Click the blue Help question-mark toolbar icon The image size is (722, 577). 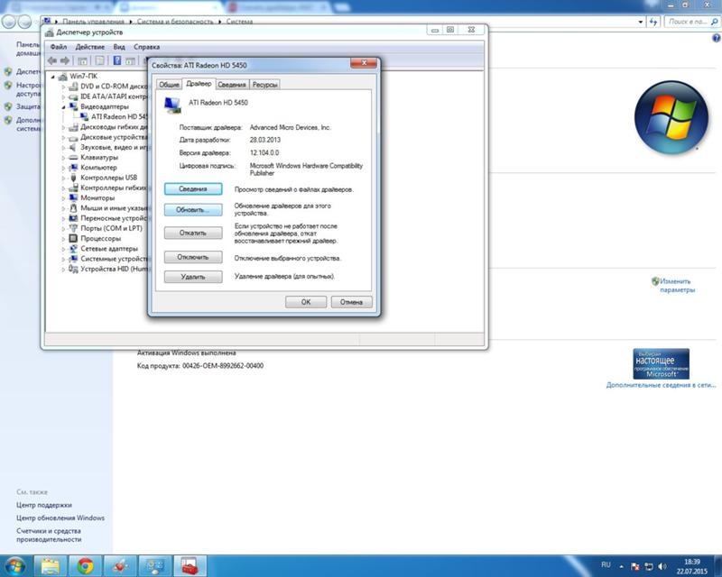pos(117,60)
